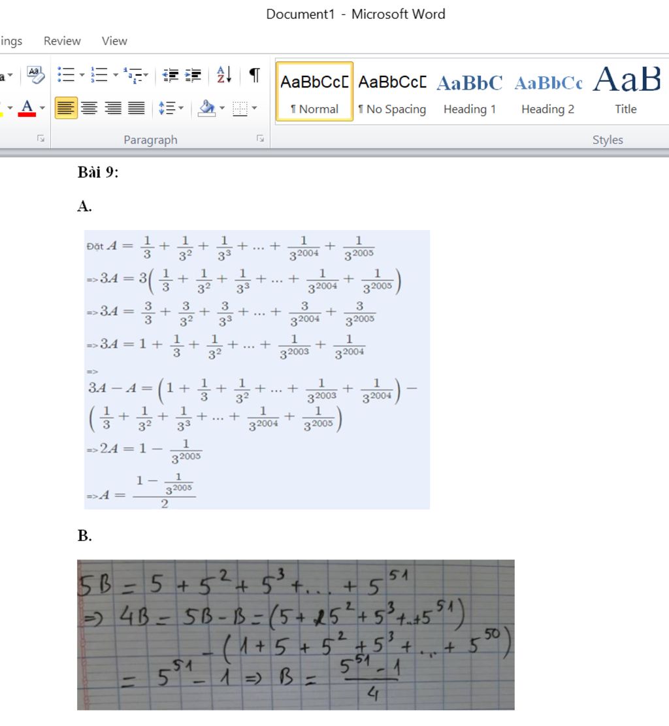Apply a numbered list with the Numbering icon

(99, 74)
